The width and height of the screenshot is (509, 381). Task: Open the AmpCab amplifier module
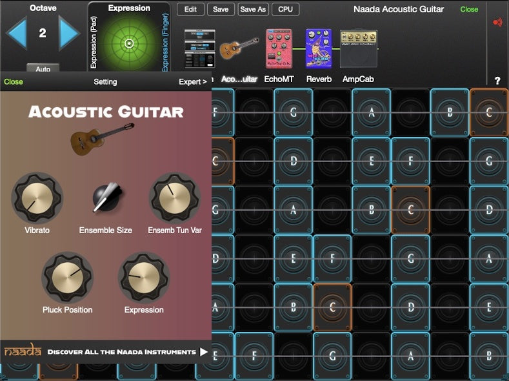(x=359, y=48)
